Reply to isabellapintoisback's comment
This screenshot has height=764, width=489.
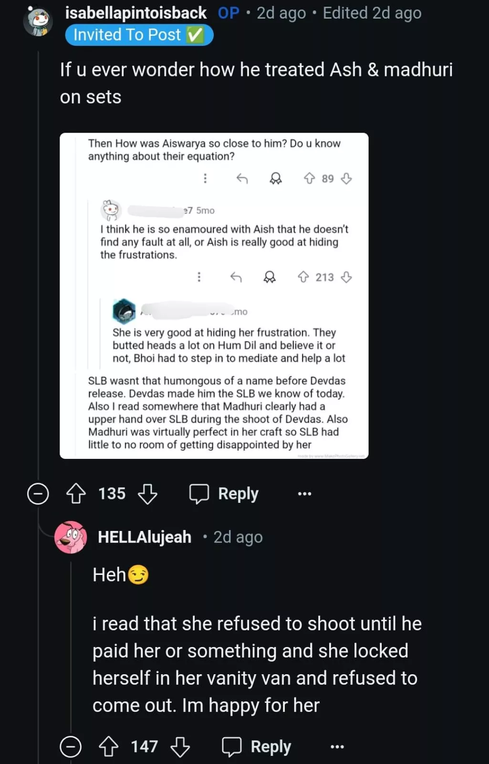click(224, 493)
